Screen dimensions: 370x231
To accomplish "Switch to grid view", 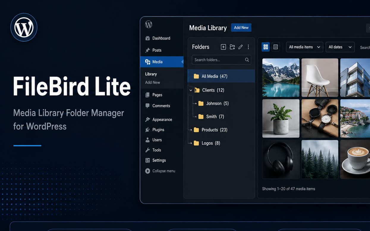I will 266,47.
